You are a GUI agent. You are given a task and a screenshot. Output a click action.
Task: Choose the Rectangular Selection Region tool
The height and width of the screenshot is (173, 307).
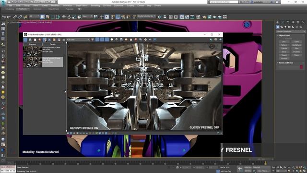(x=53, y=17)
